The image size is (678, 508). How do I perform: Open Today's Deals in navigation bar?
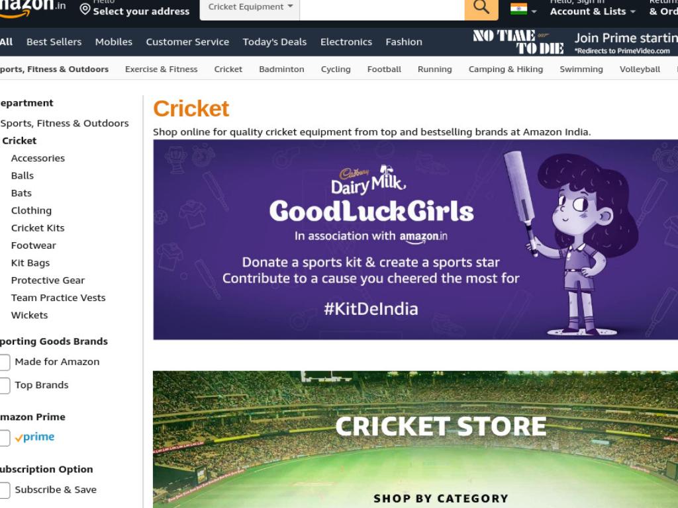coord(275,42)
